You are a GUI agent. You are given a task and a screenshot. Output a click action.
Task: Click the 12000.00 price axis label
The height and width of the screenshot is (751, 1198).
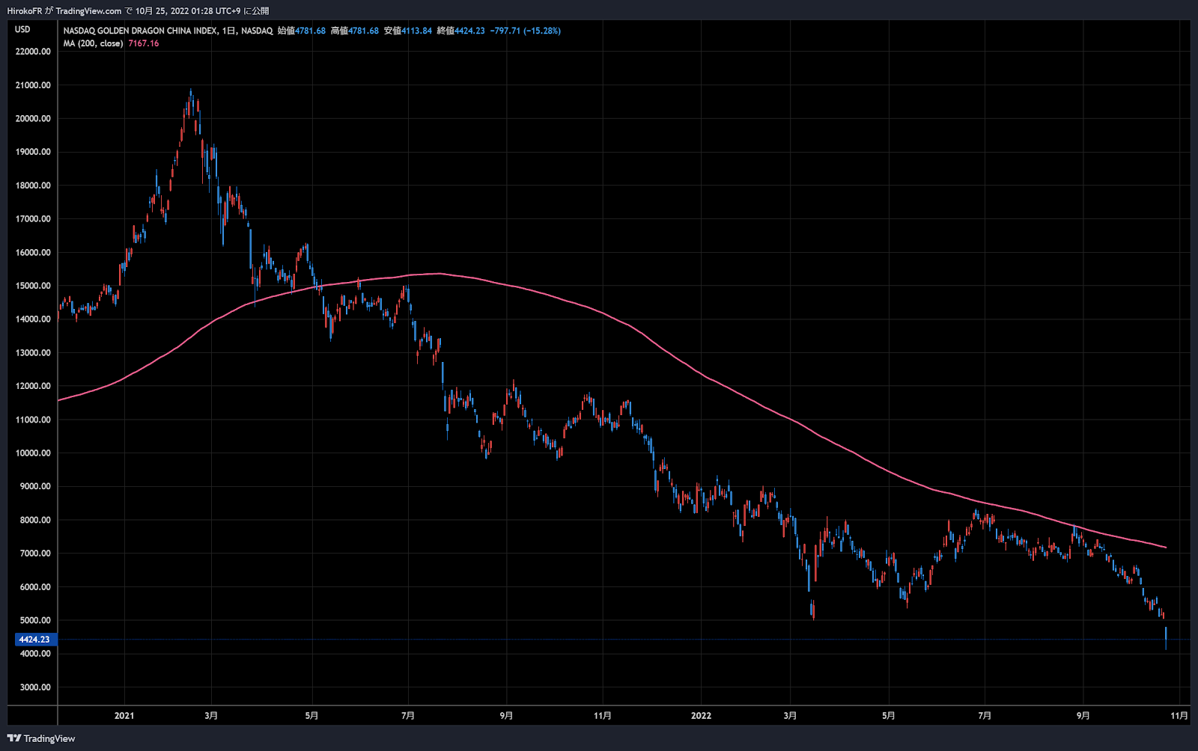[33, 386]
